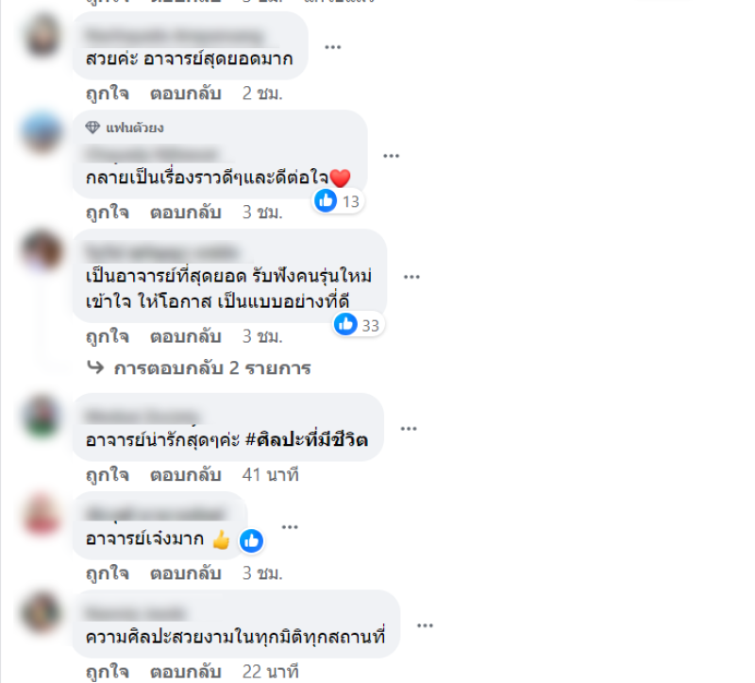View the 33 like reactions
The width and height of the screenshot is (755, 683).
pos(358,325)
